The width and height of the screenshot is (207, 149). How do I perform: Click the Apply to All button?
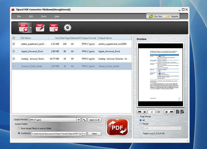coord(95,120)
